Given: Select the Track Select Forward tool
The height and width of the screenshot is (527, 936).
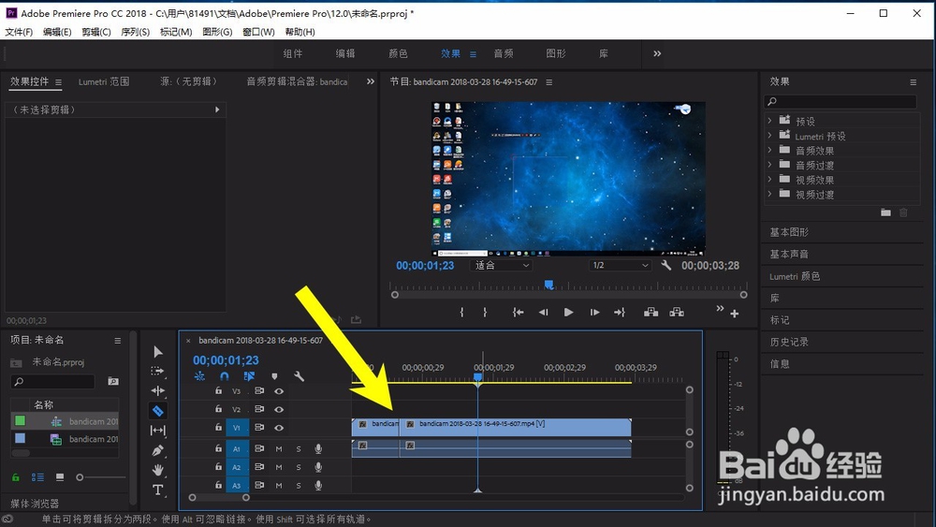Looking at the screenshot, I should (157, 372).
